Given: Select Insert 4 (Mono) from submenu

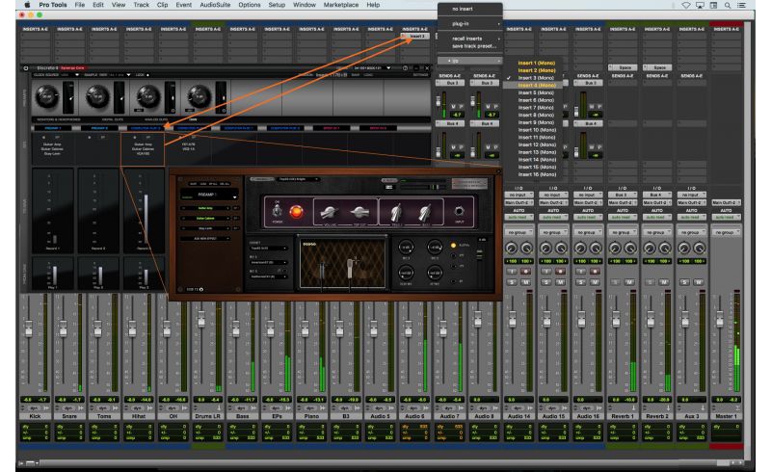Looking at the screenshot, I should 533,85.
